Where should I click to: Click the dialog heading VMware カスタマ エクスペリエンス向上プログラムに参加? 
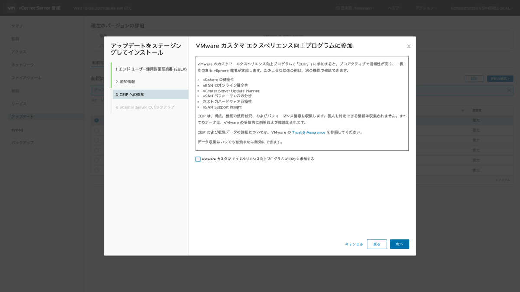click(274, 45)
